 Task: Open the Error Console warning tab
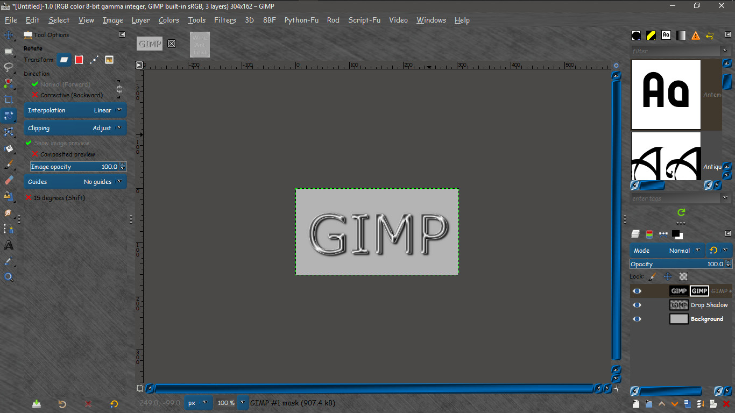tap(696, 35)
